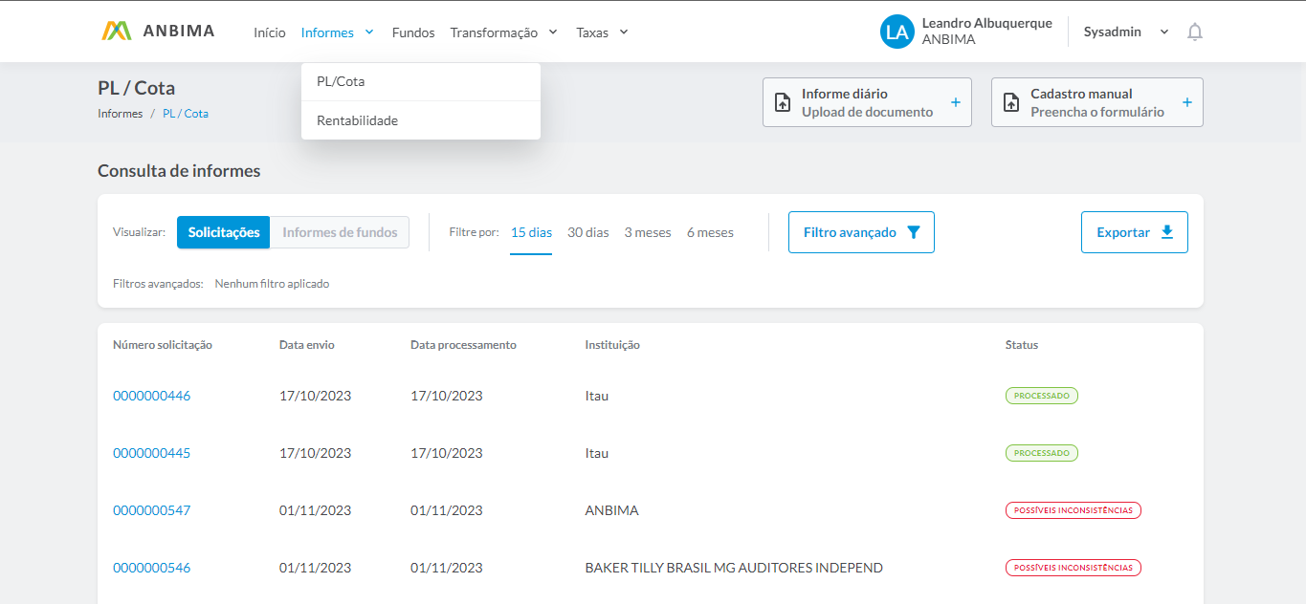Click the Data processamento column header
Screen dimensions: 1306x604
tap(463, 345)
